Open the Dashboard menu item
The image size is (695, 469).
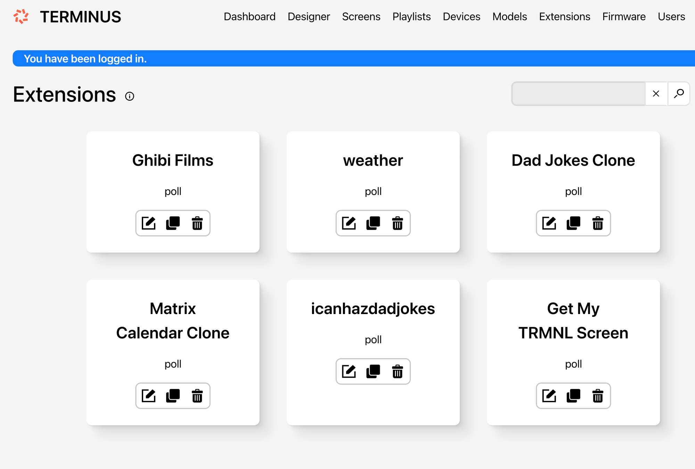pos(250,17)
